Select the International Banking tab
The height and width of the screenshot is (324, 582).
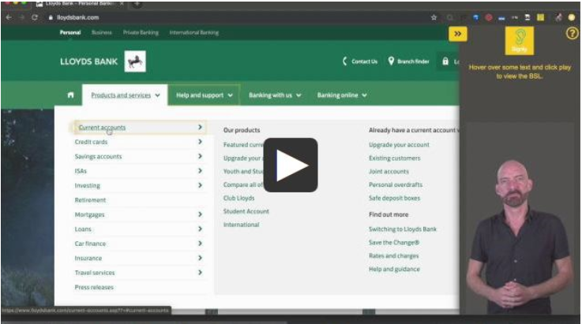tap(193, 32)
